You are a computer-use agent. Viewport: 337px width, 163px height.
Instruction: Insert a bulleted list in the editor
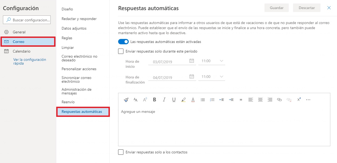pos(203,100)
